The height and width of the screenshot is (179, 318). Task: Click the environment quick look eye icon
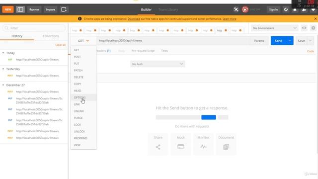(x=304, y=28)
